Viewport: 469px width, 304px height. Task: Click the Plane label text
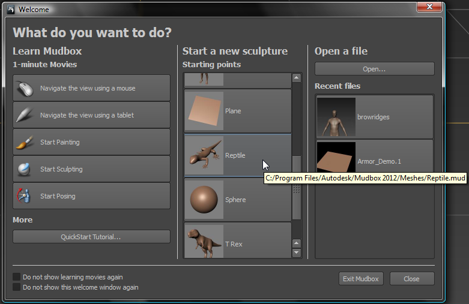[233, 111]
